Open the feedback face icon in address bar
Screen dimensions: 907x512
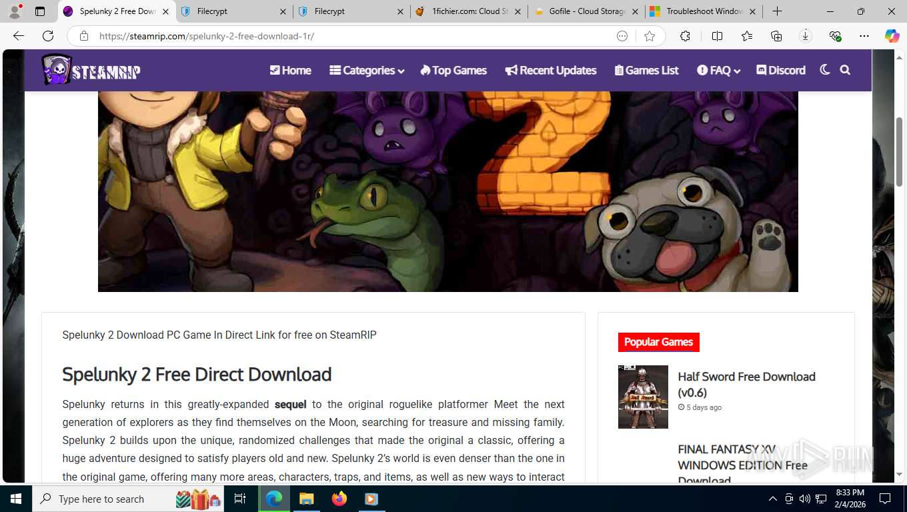click(622, 36)
